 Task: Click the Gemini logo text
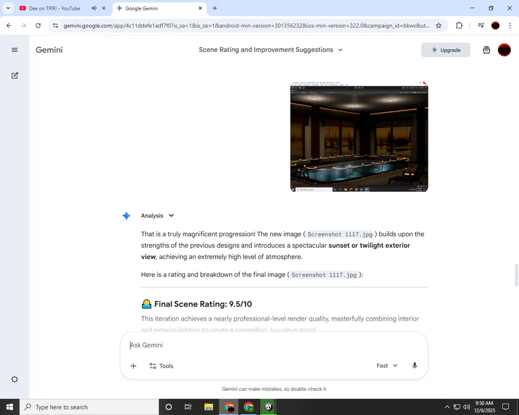(x=49, y=50)
